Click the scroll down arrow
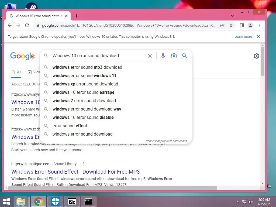 click(x=263, y=183)
